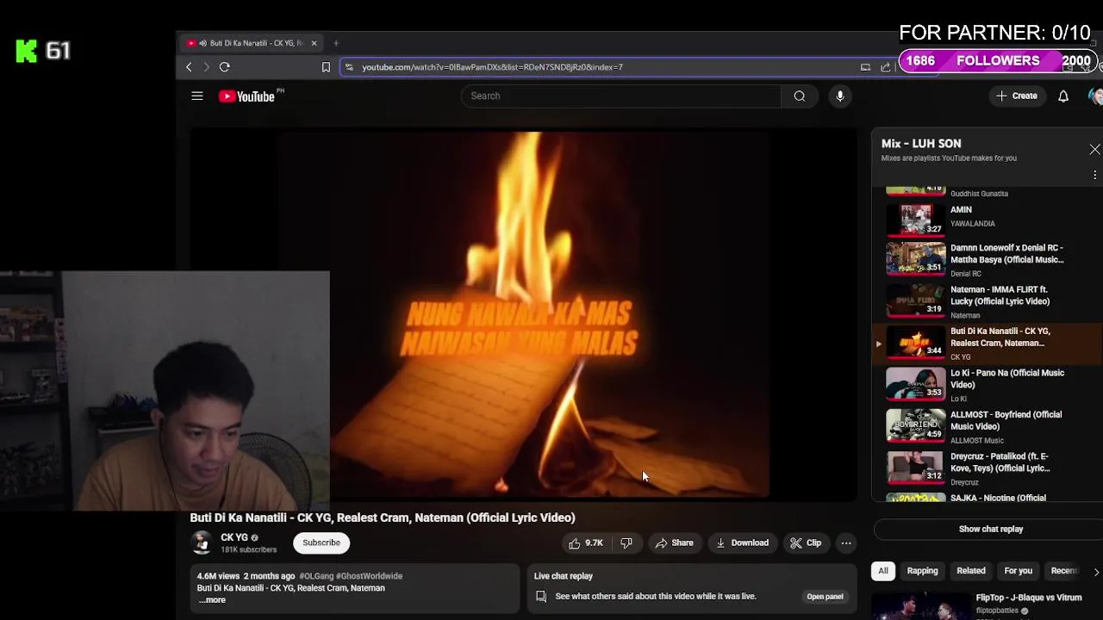Open the #GhostWorldwide hashtag

369,576
